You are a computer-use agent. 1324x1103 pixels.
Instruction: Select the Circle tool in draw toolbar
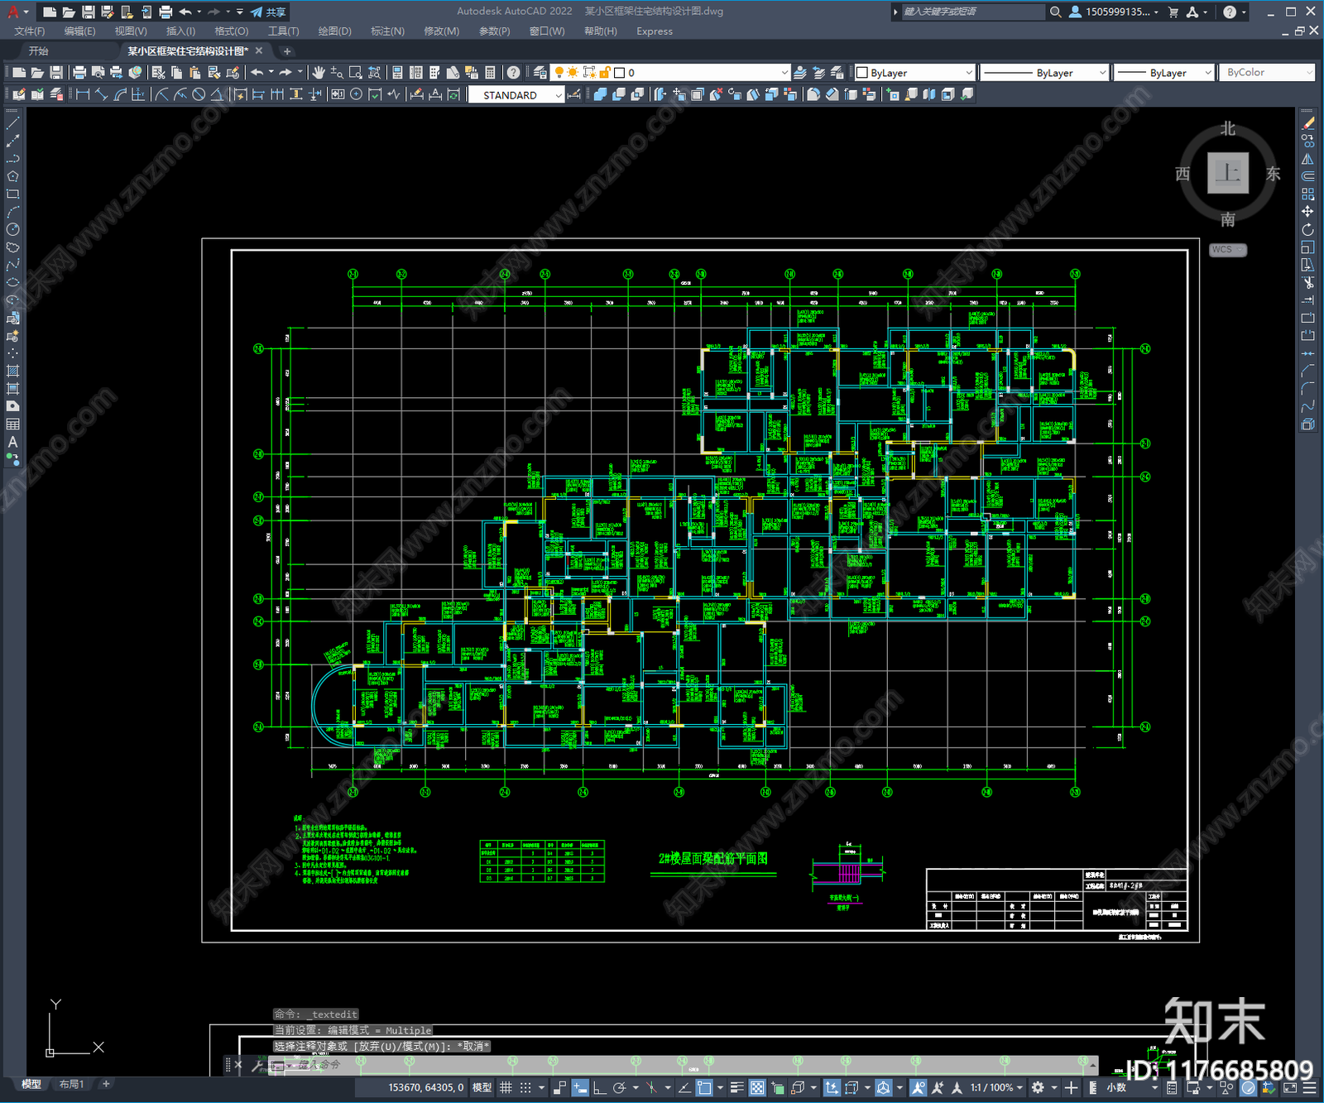click(x=12, y=229)
